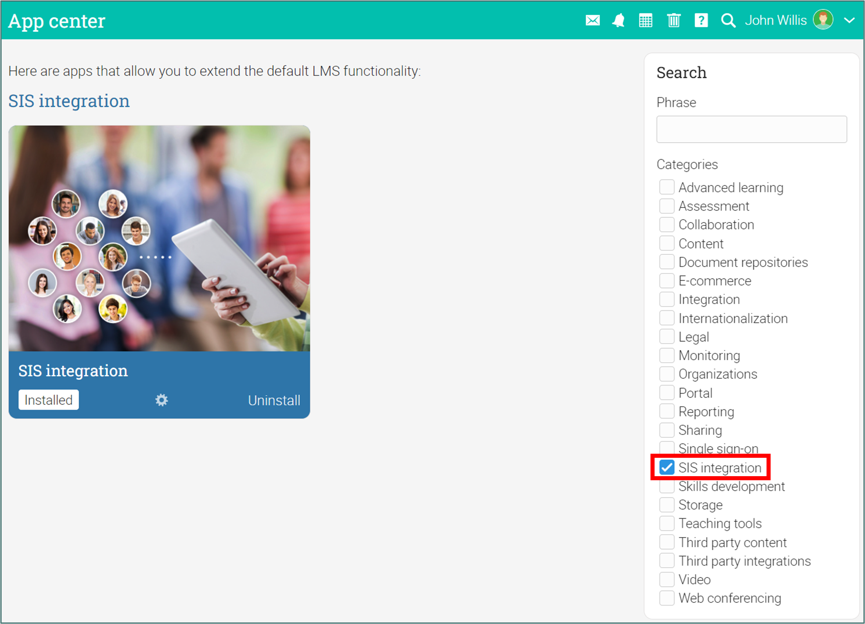This screenshot has height=624, width=865.
Task: Click the Uninstall link
Action: click(274, 400)
